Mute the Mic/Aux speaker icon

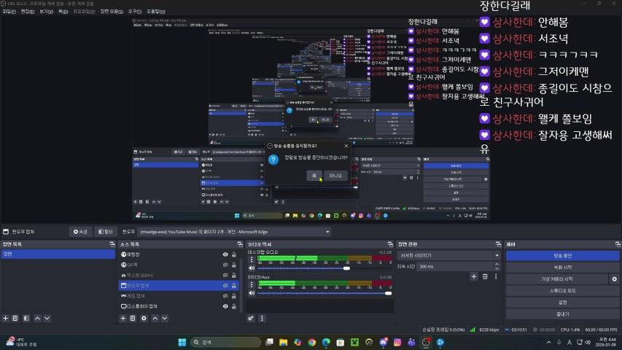tap(252, 292)
